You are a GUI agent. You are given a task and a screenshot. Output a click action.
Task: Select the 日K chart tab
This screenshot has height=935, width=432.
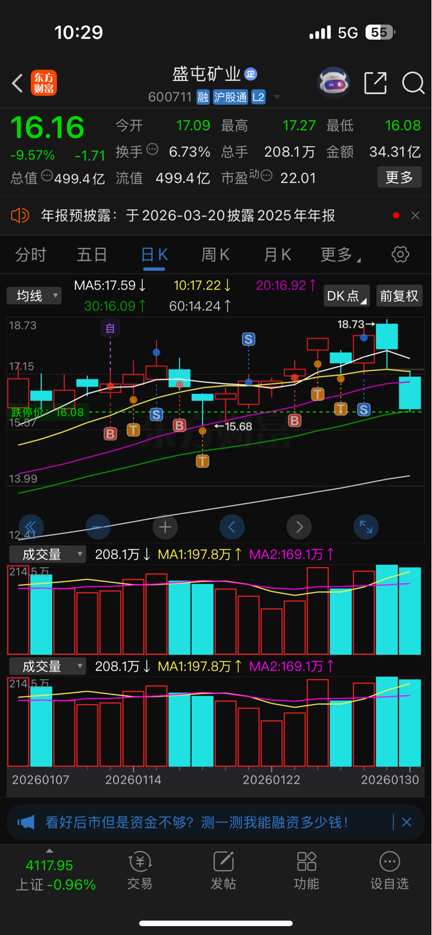click(154, 255)
